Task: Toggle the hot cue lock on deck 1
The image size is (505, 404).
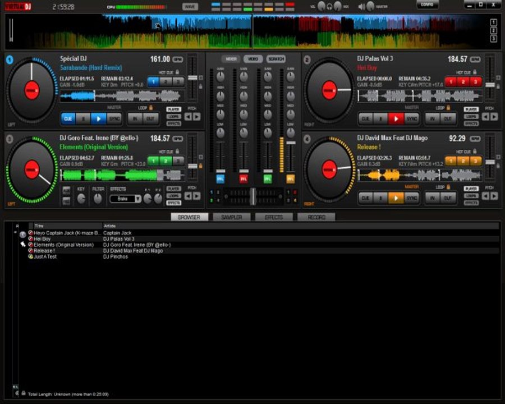Action: [177, 72]
